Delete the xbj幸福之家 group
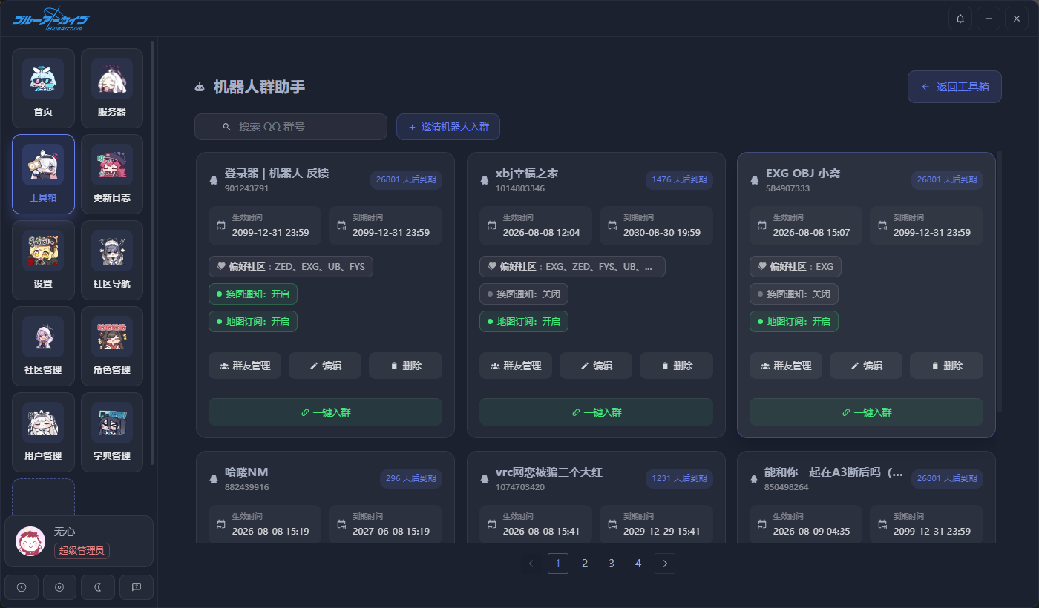 (677, 366)
